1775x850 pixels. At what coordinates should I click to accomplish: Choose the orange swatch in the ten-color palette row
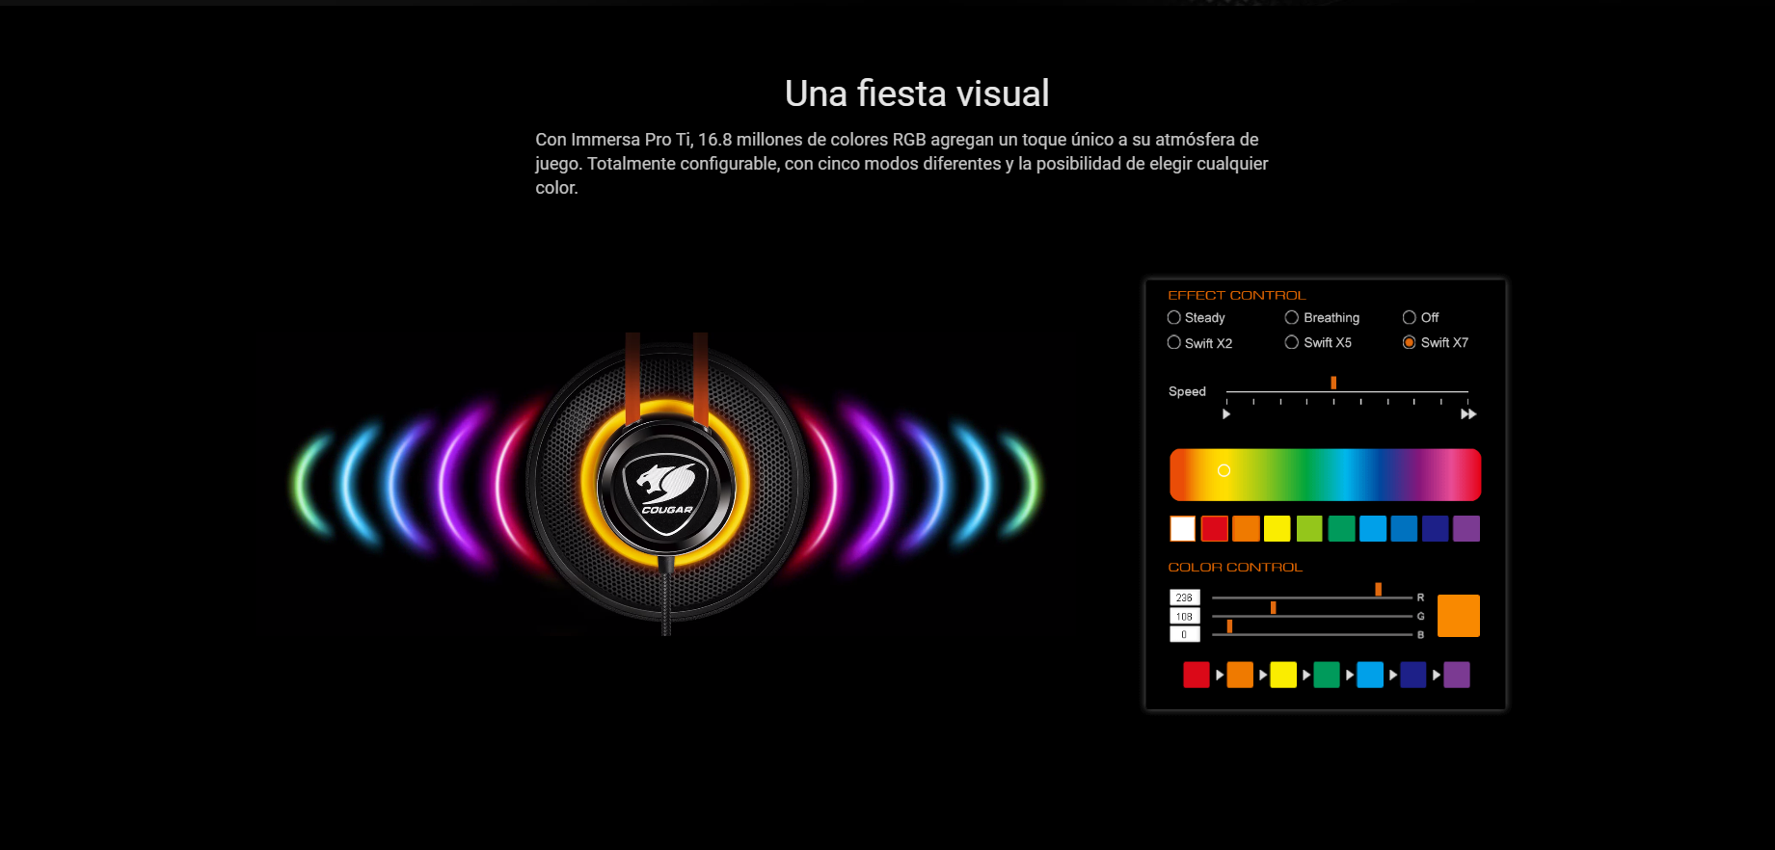coord(1246,528)
